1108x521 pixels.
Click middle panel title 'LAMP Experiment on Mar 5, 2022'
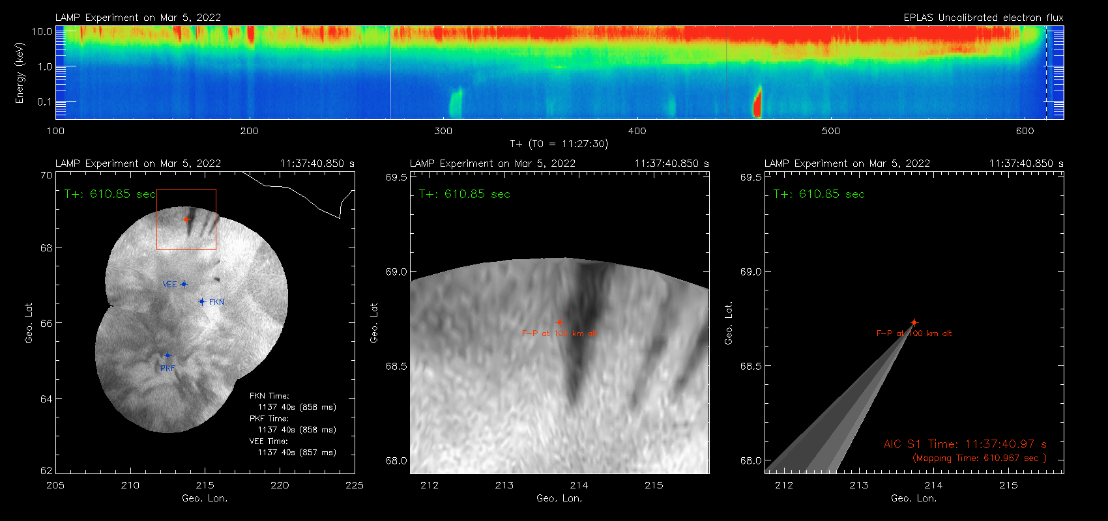point(493,163)
